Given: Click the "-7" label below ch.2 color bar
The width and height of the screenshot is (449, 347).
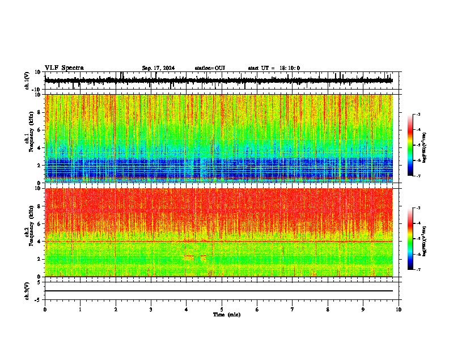Looking at the screenshot, I should [418, 269].
